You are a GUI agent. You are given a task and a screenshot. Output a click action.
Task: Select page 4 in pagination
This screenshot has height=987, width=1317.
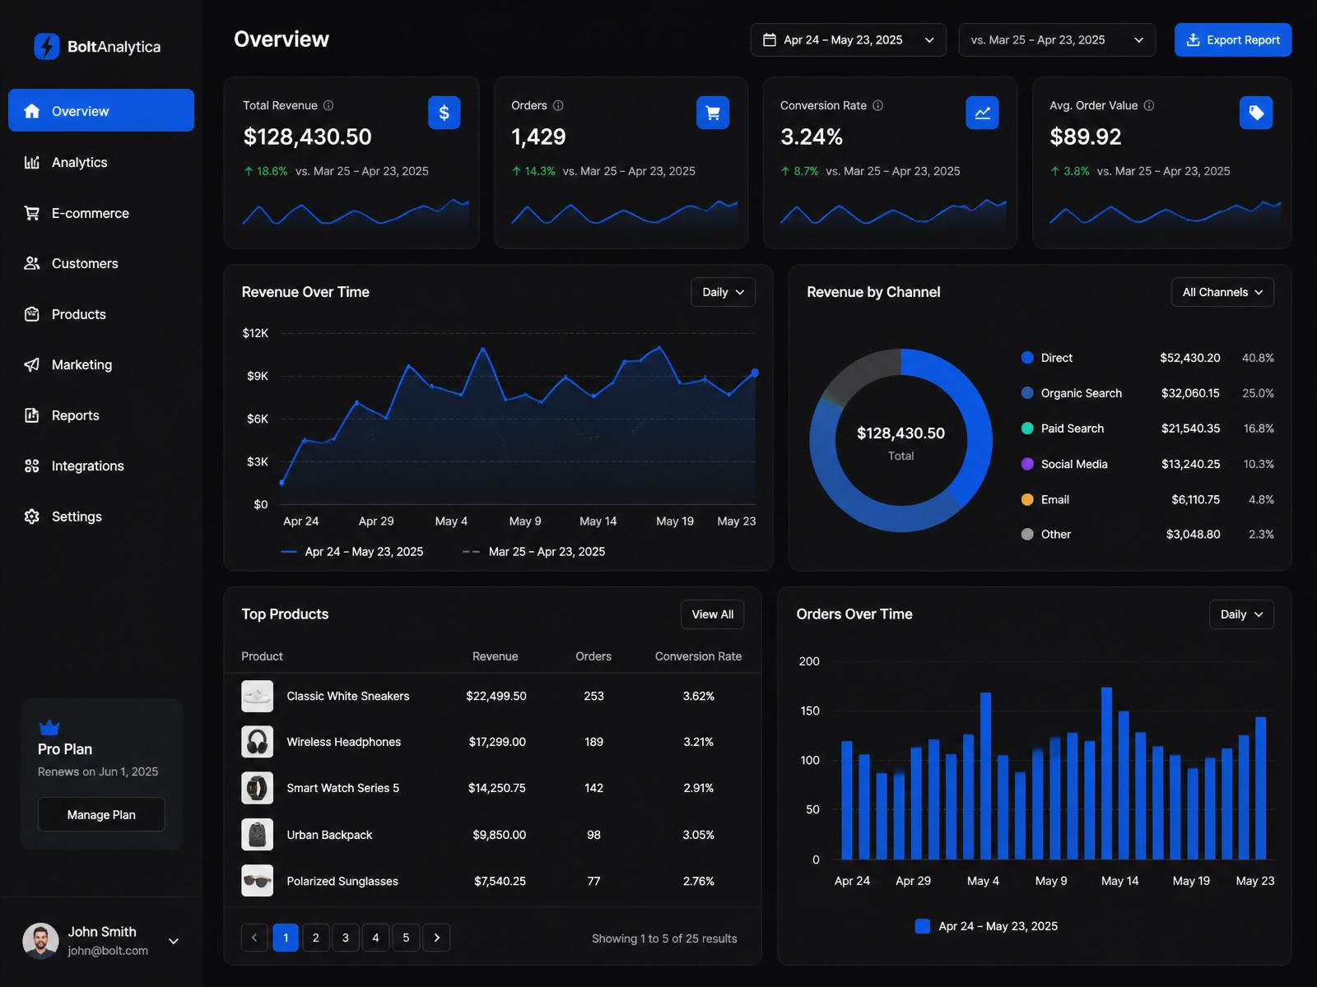click(x=375, y=938)
